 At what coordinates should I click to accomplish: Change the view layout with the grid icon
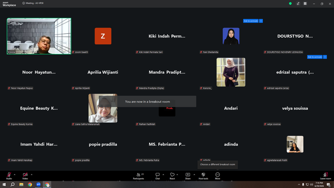click(305, 4)
